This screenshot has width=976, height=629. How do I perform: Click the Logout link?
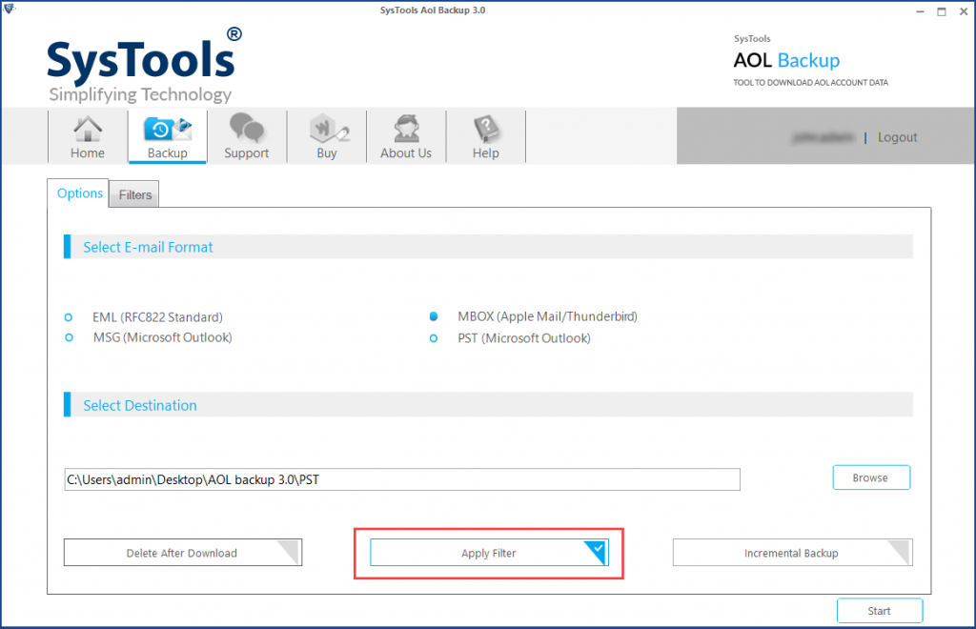click(897, 136)
